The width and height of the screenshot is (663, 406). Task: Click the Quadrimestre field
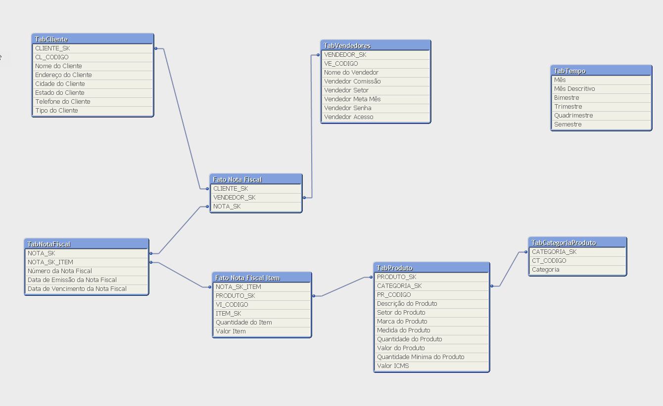[601, 116]
